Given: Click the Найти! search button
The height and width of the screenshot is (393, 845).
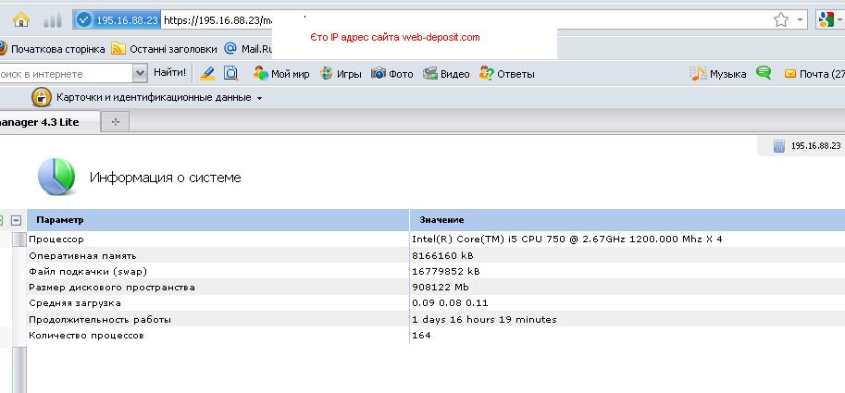Looking at the screenshot, I should click(x=169, y=73).
